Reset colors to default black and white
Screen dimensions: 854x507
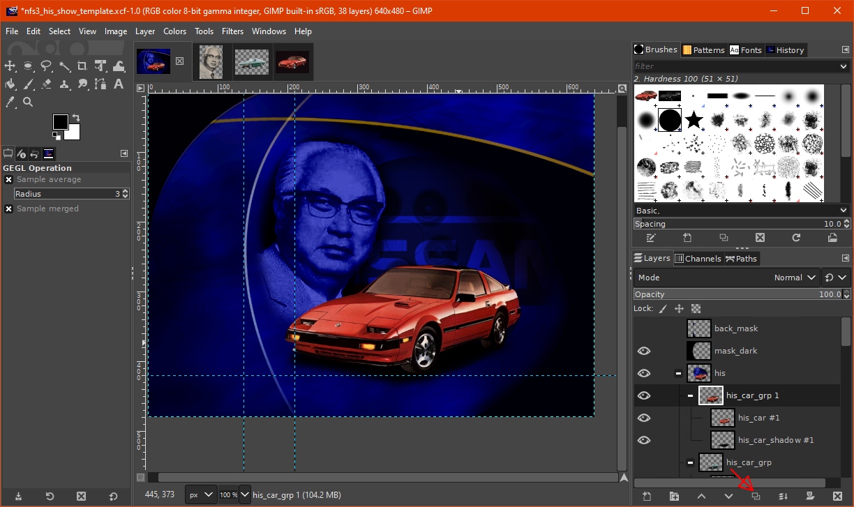point(56,136)
